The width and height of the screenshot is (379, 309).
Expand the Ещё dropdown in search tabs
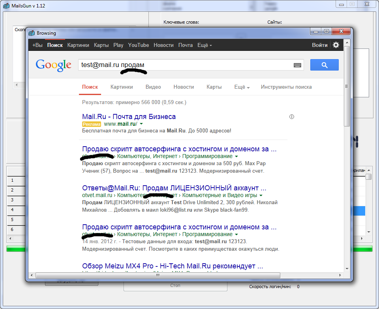click(242, 87)
